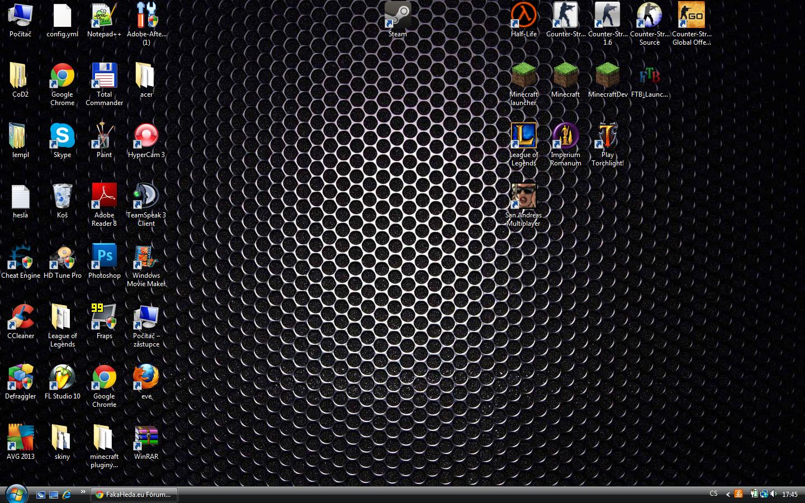Launch League of Legends game shortcut

click(x=524, y=144)
